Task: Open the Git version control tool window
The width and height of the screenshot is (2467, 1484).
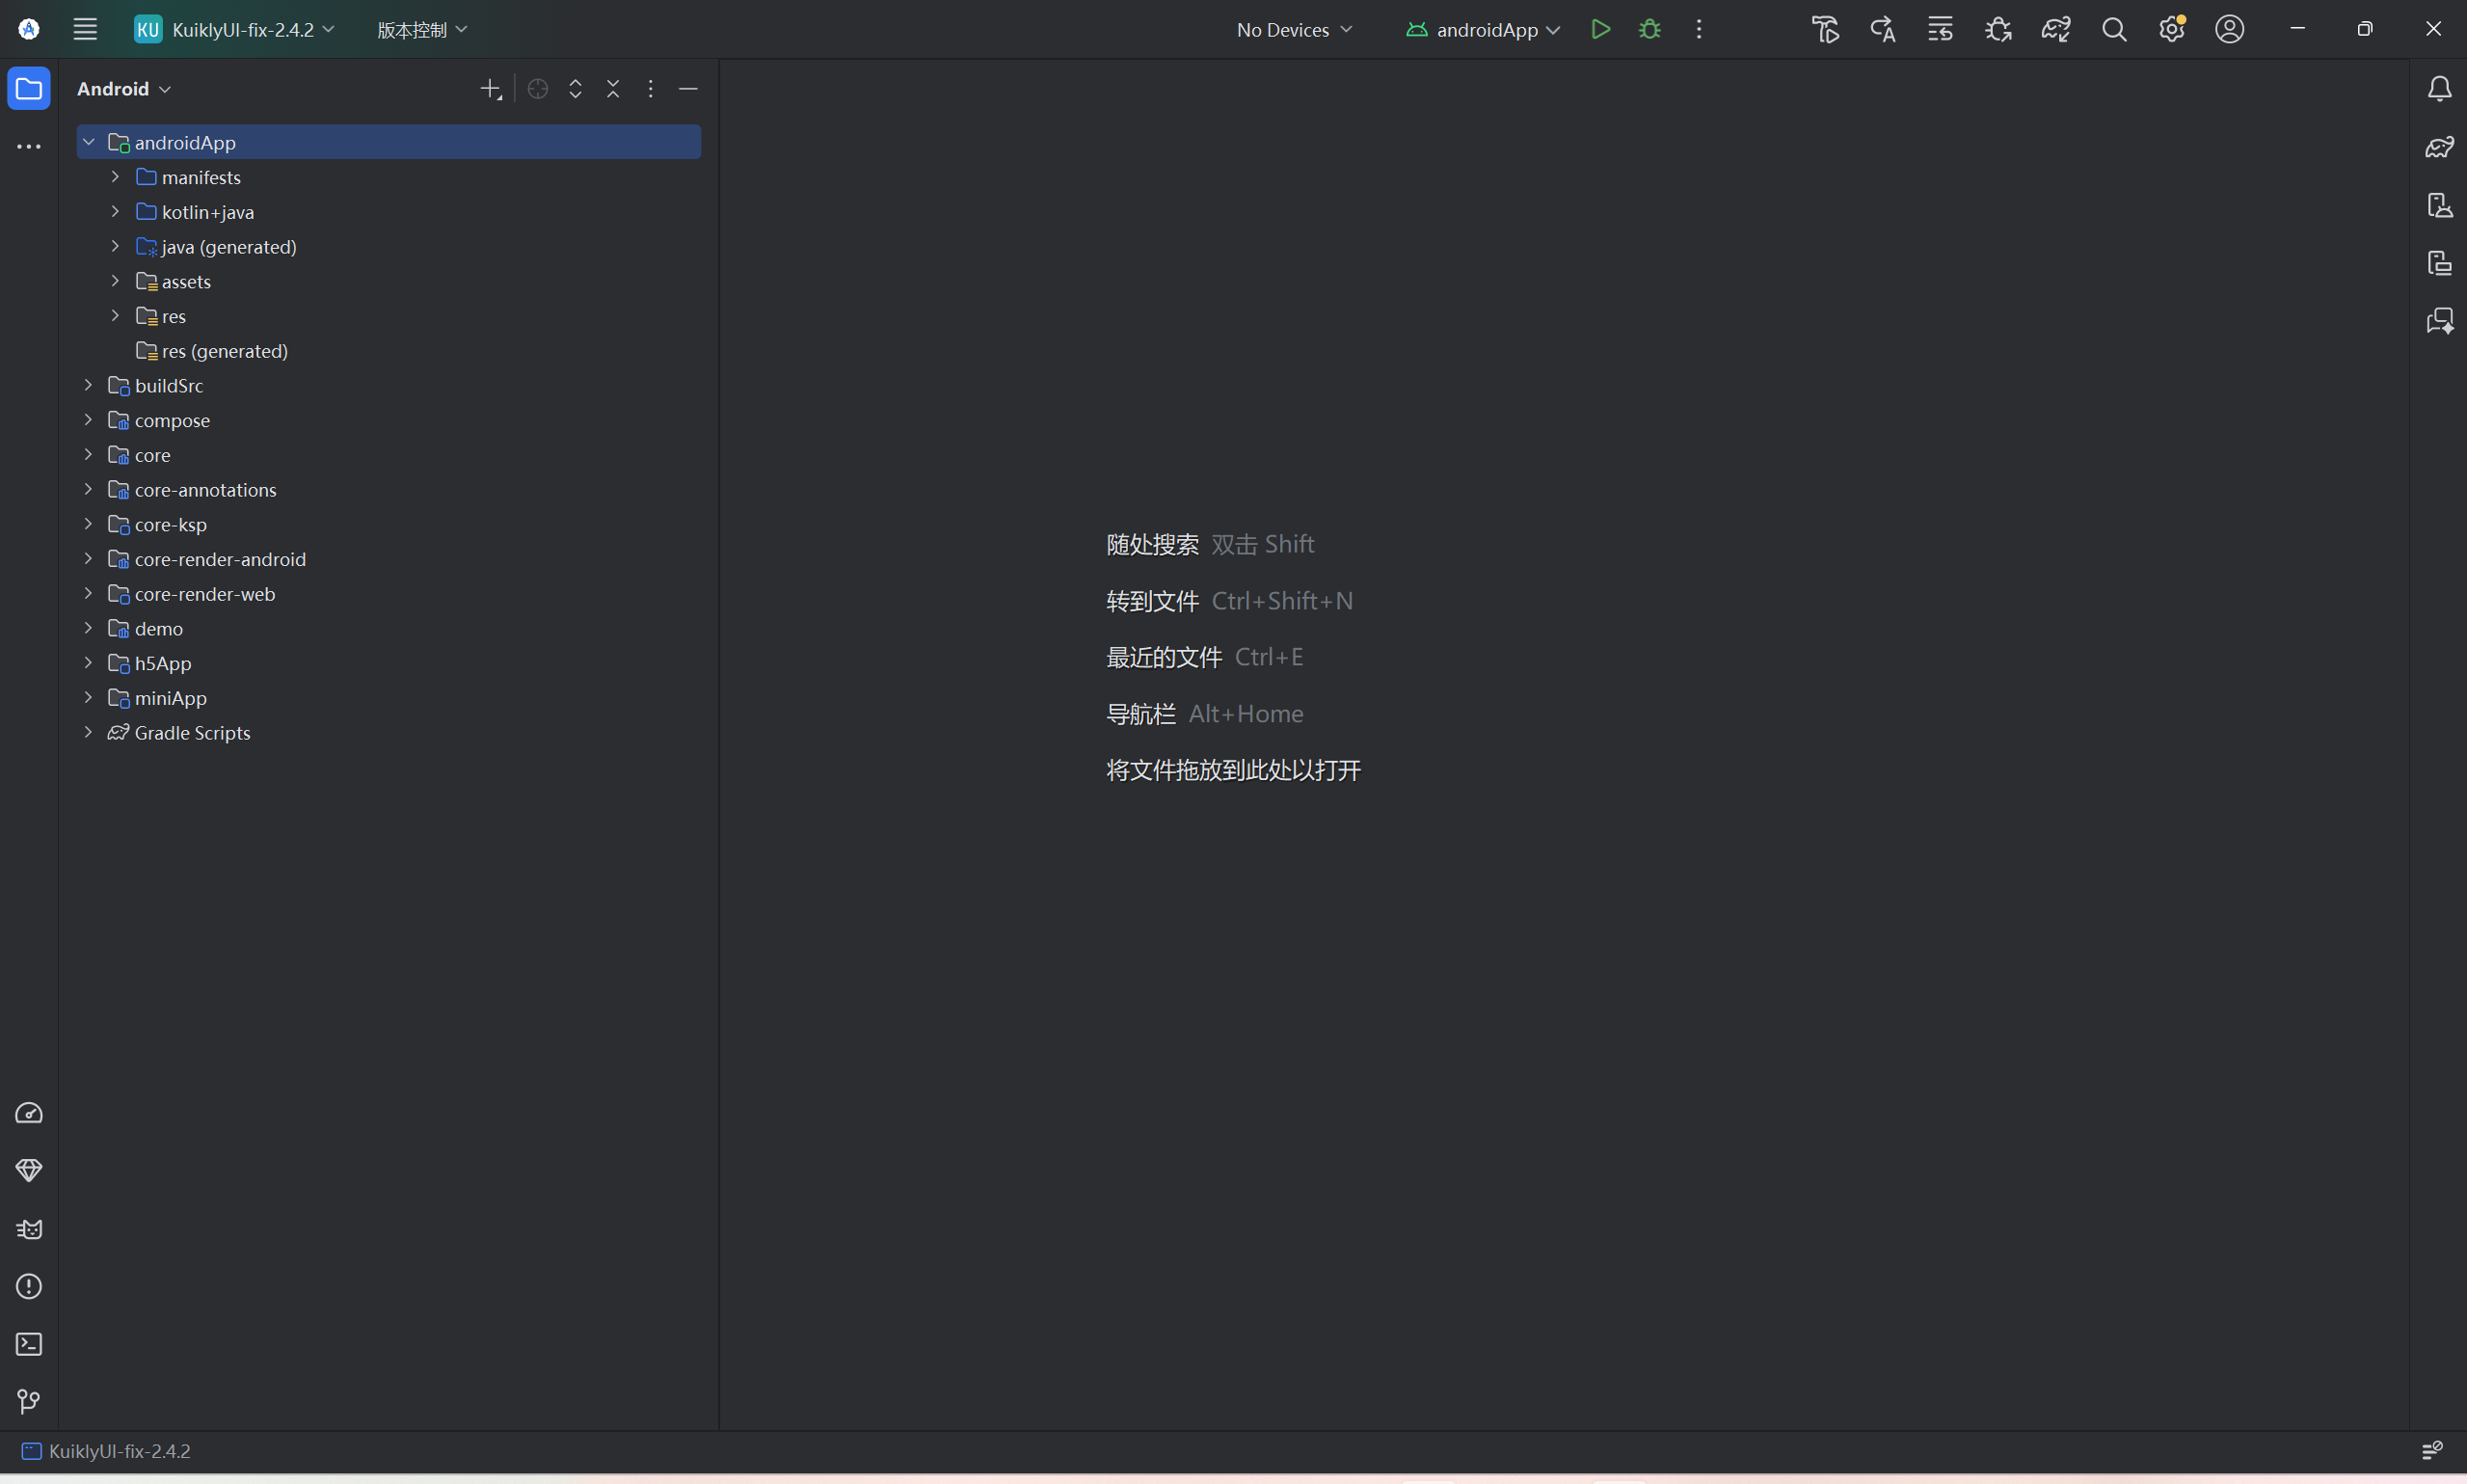Action: coord(29,1401)
